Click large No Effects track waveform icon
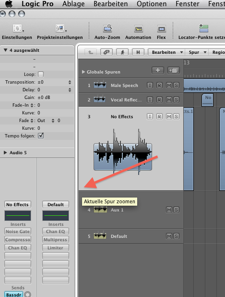This screenshot has width=225, height=297. click(x=123, y=151)
